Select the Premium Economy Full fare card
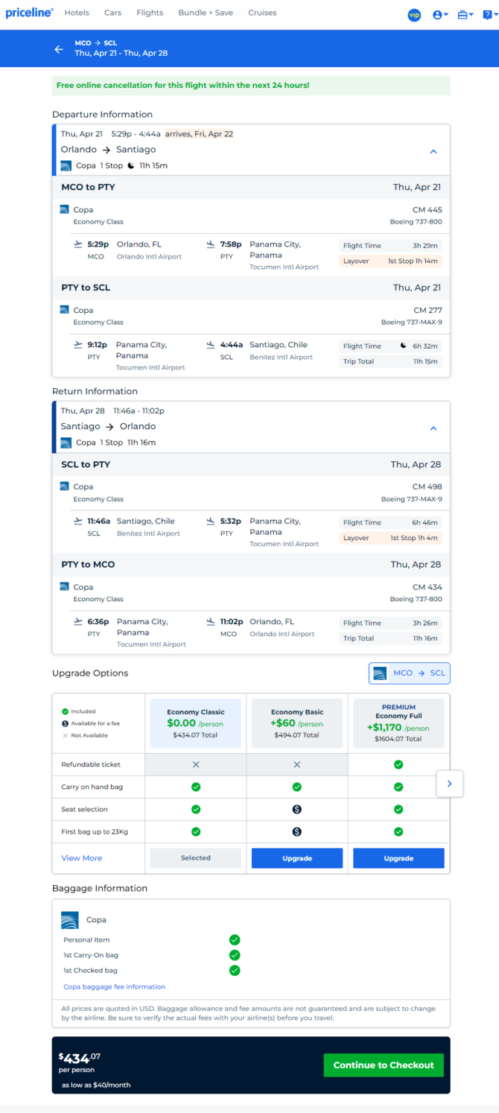This screenshot has height=1113, width=499. 398,723
